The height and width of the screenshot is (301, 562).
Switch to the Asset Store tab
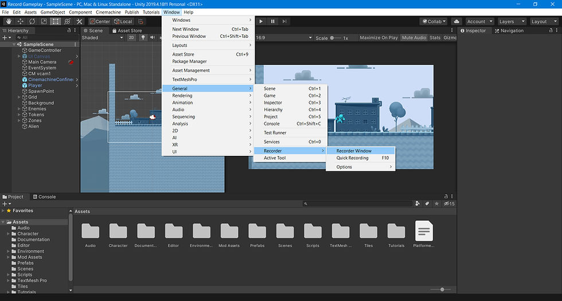(x=127, y=31)
